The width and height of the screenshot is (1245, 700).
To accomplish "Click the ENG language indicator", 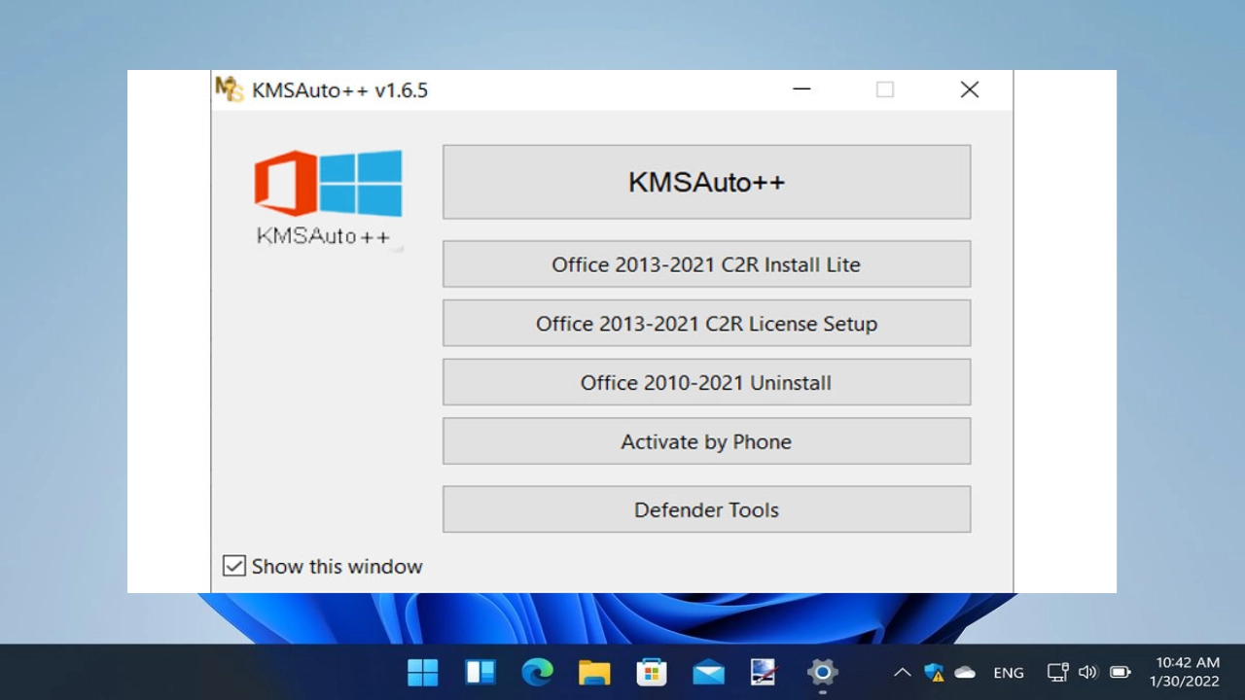I will [x=1009, y=672].
